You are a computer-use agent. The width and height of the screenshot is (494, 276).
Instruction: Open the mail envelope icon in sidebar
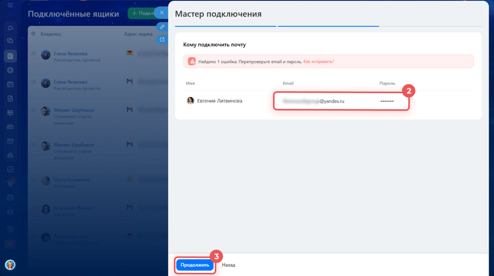pyautogui.click(x=10, y=141)
